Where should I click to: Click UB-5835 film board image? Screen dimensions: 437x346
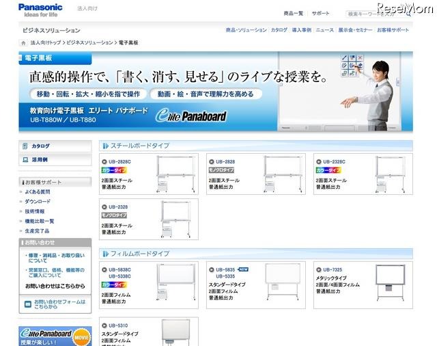point(283,282)
